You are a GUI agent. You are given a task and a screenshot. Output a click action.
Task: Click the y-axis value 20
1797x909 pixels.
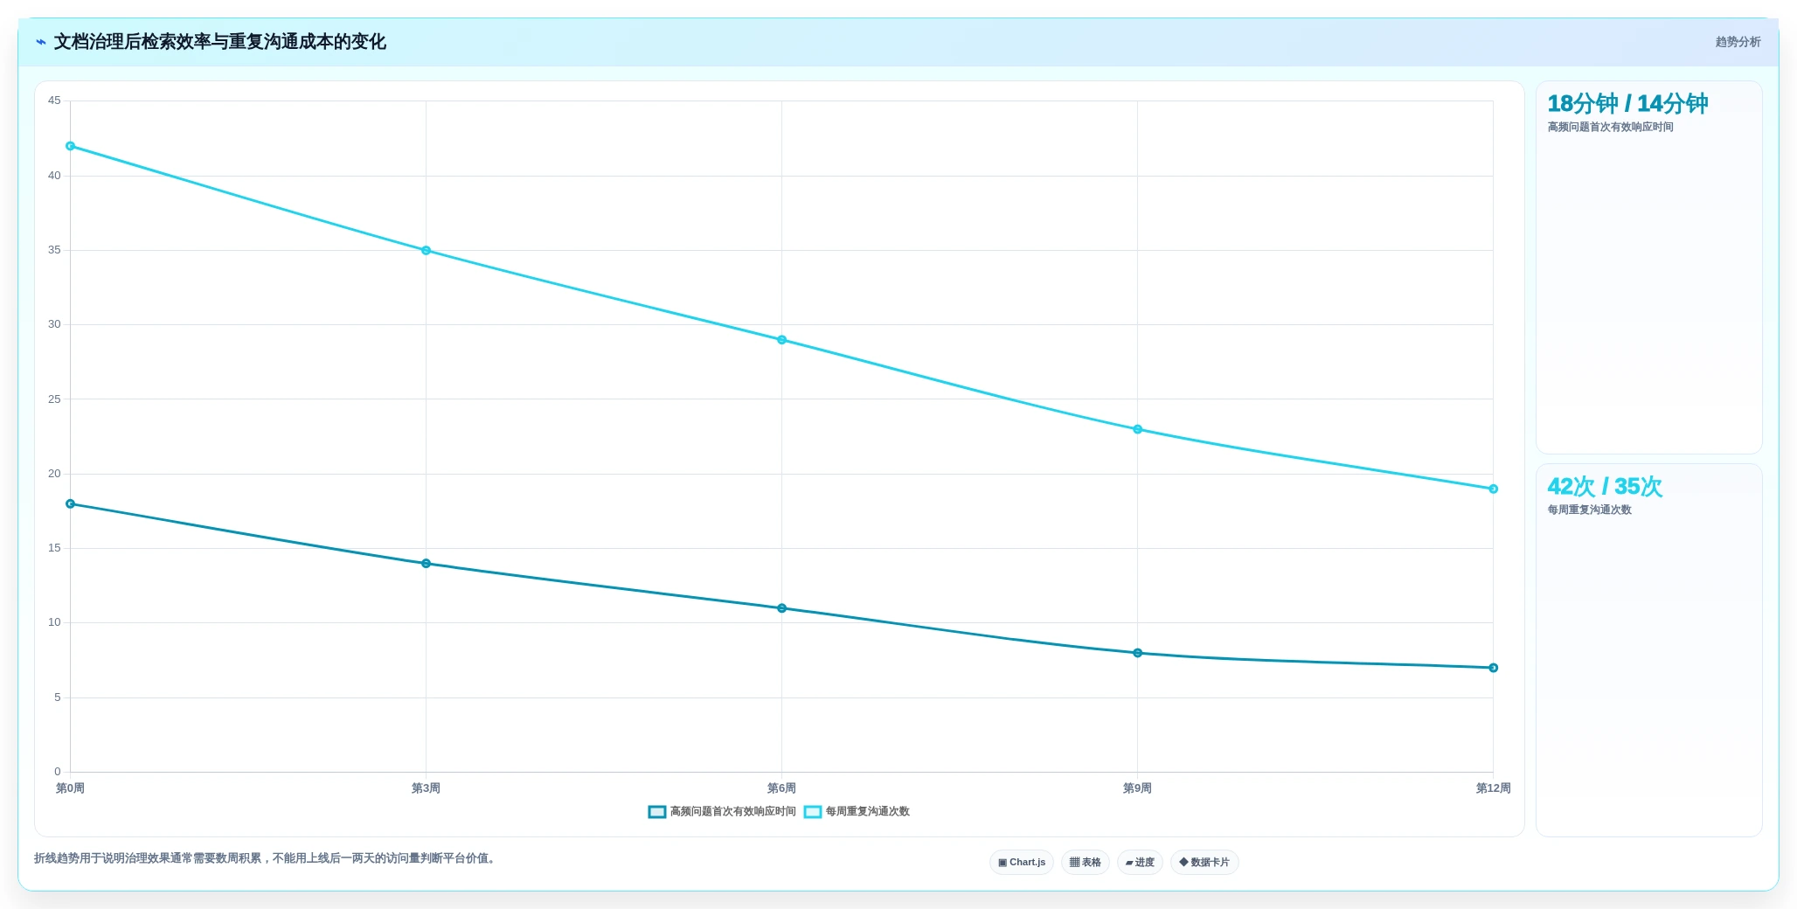pyautogui.click(x=54, y=474)
